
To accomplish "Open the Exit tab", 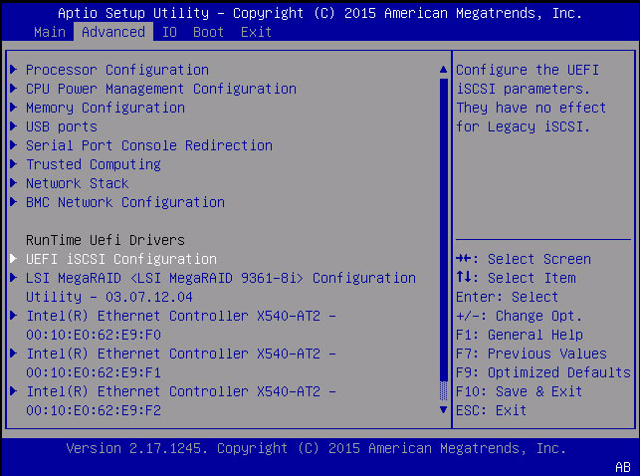I will click(x=256, y=32).
